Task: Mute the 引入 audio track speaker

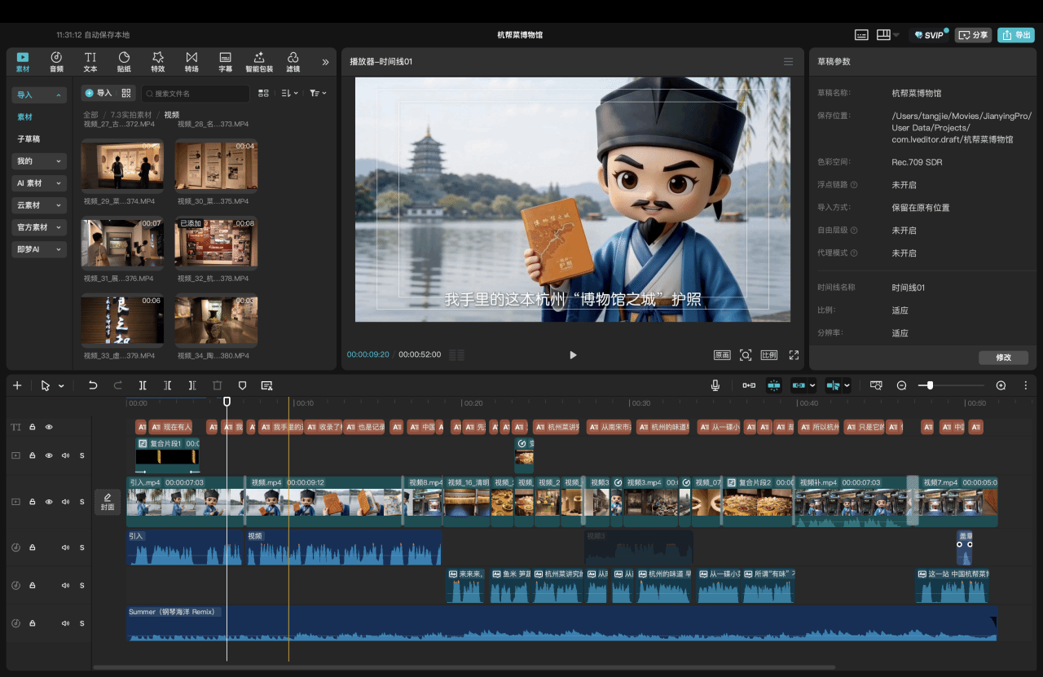Action: coord(65,547)
